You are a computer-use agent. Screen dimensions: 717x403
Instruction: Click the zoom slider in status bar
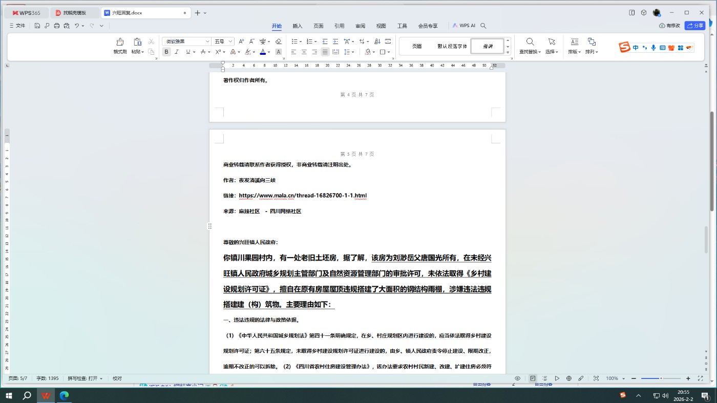tap(661, 378)
